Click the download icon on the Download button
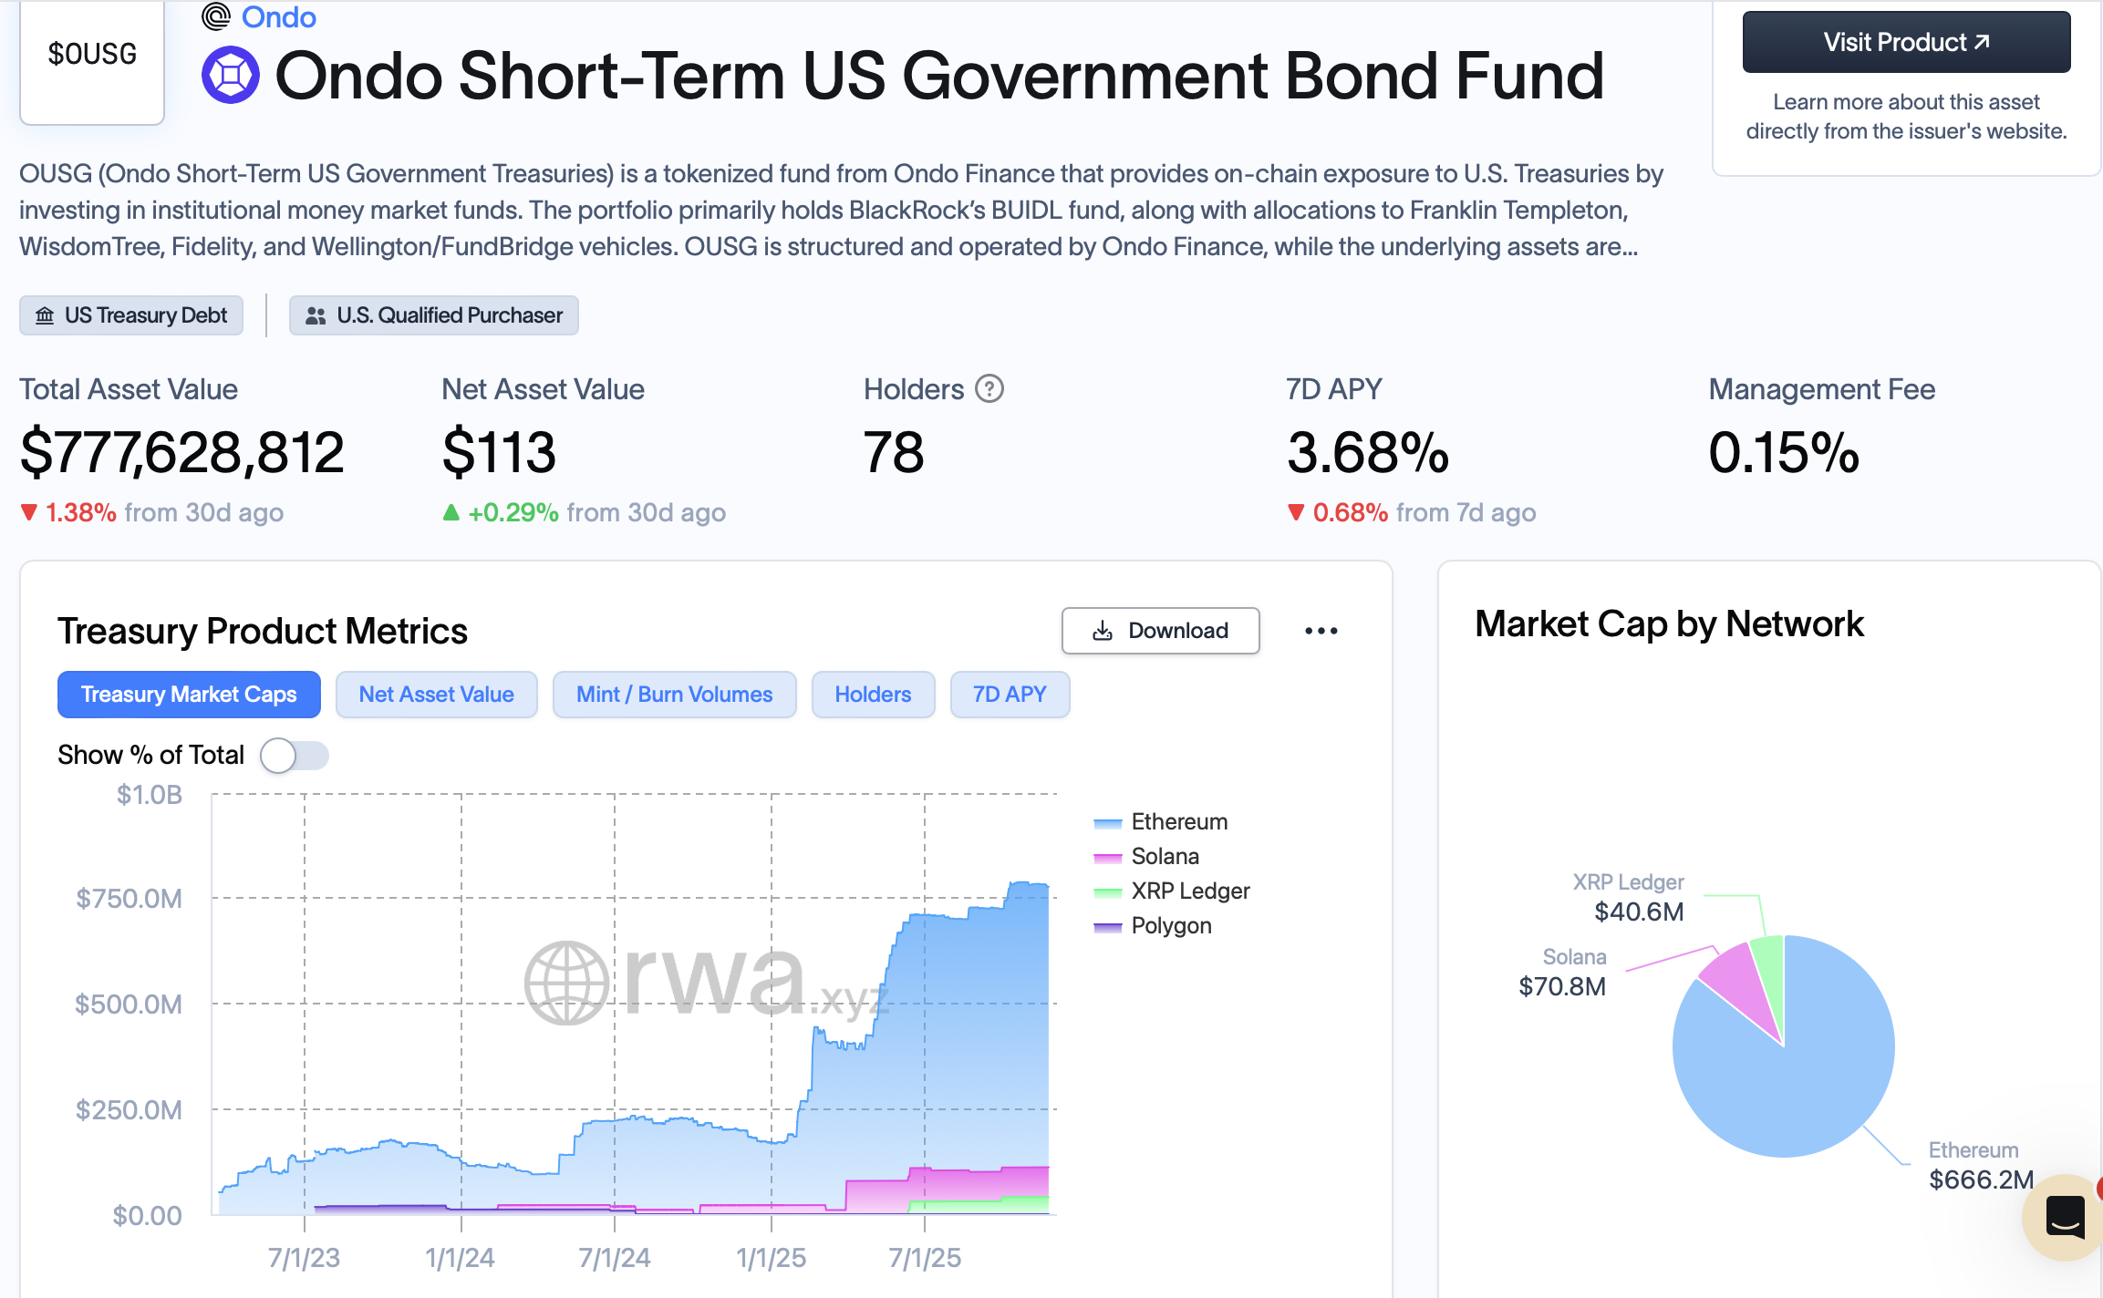Viewport: 2103px width, 1298px height. pos(1103,630)
